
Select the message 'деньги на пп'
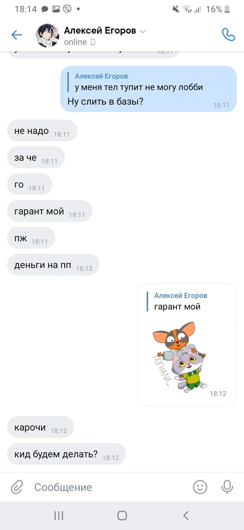[53, 265]
